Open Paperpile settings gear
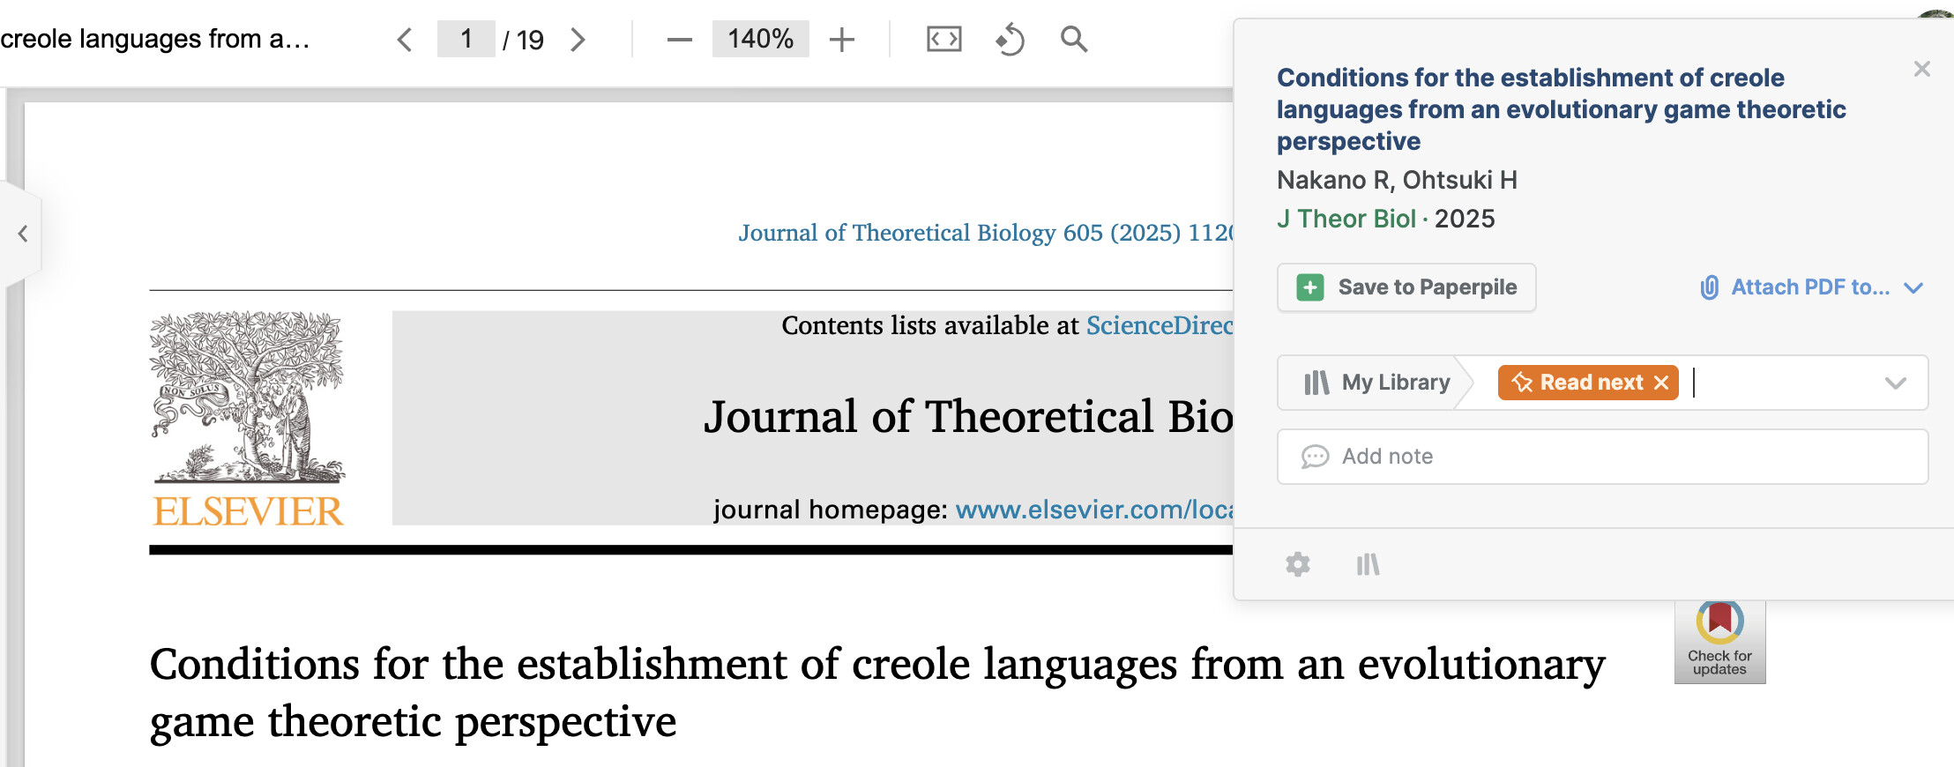 pyautogui.click(x=1297, y=564)
